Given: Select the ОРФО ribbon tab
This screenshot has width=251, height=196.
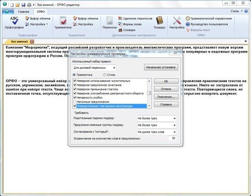Looking at the screenshot, I should (x=41, y=12).
